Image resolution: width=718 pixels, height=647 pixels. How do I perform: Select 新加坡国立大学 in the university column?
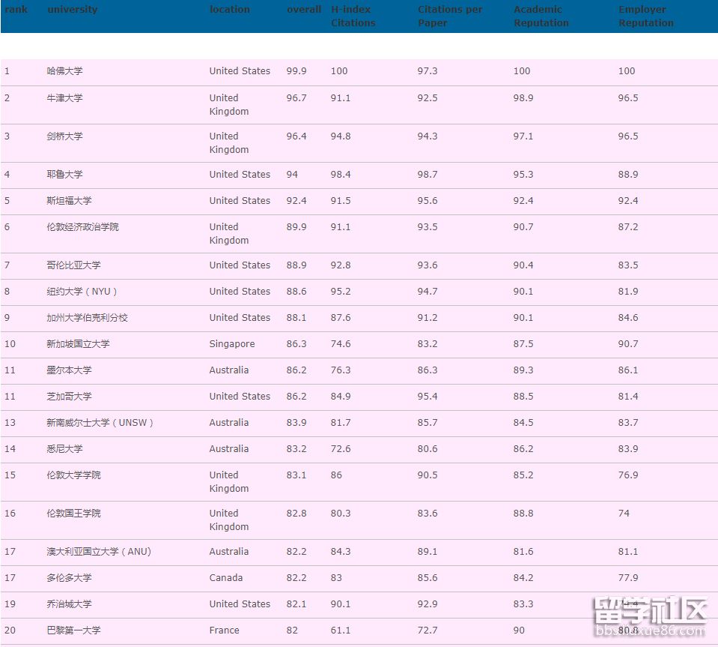[x=78, y=344]
